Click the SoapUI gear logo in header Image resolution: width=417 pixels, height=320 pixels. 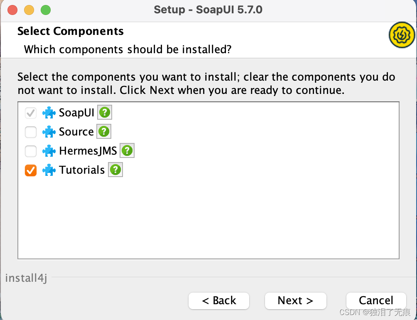click(402, 36)
